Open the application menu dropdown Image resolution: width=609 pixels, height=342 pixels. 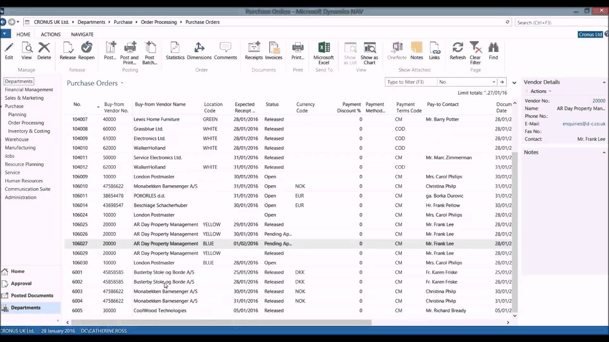pos(5,34)
